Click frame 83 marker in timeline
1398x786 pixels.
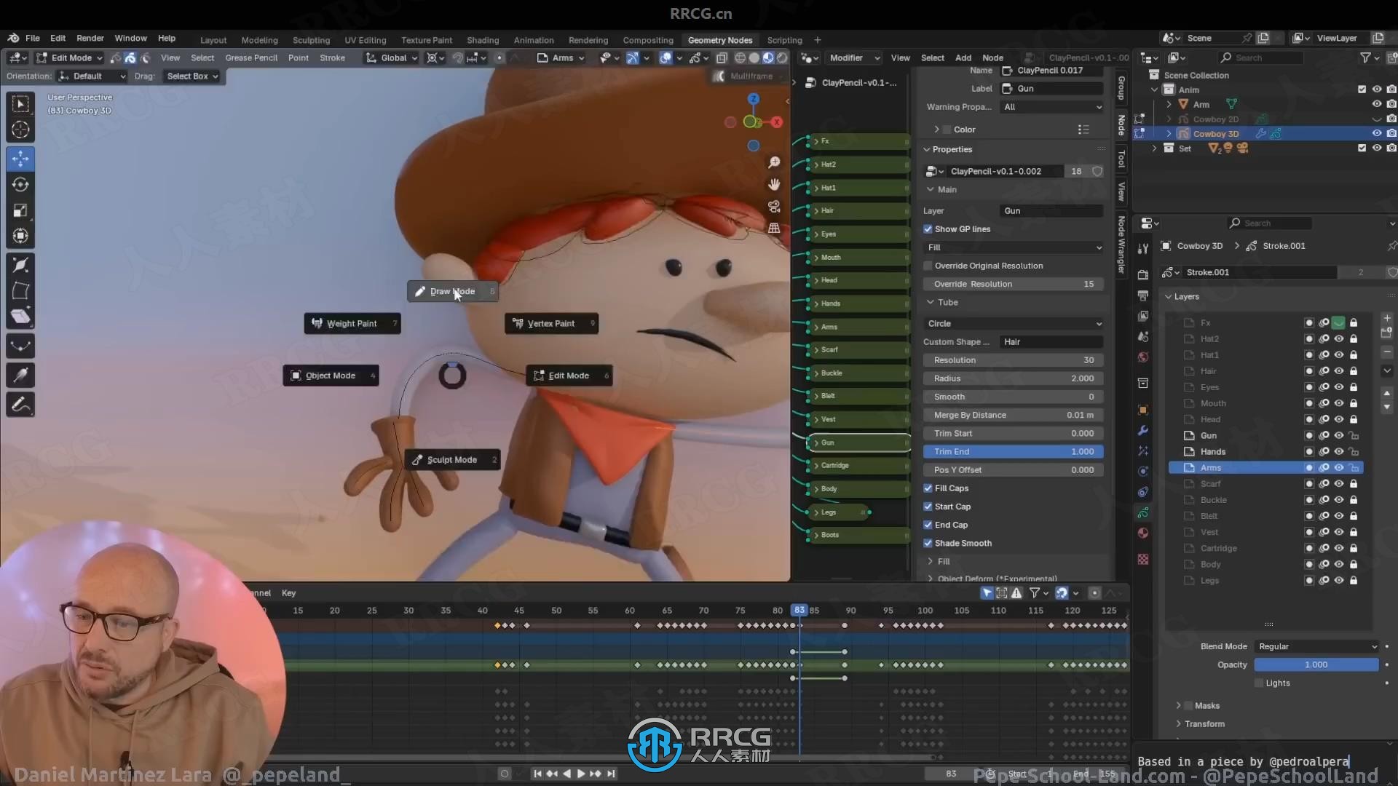click(799, 610)
